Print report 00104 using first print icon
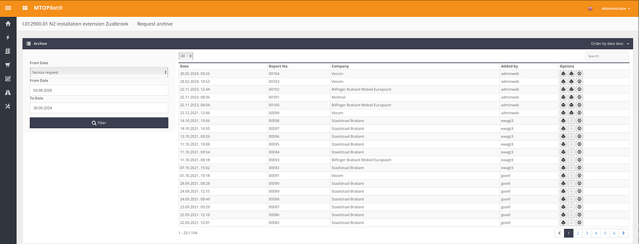 pyautogui.click(x=563, y=73)
